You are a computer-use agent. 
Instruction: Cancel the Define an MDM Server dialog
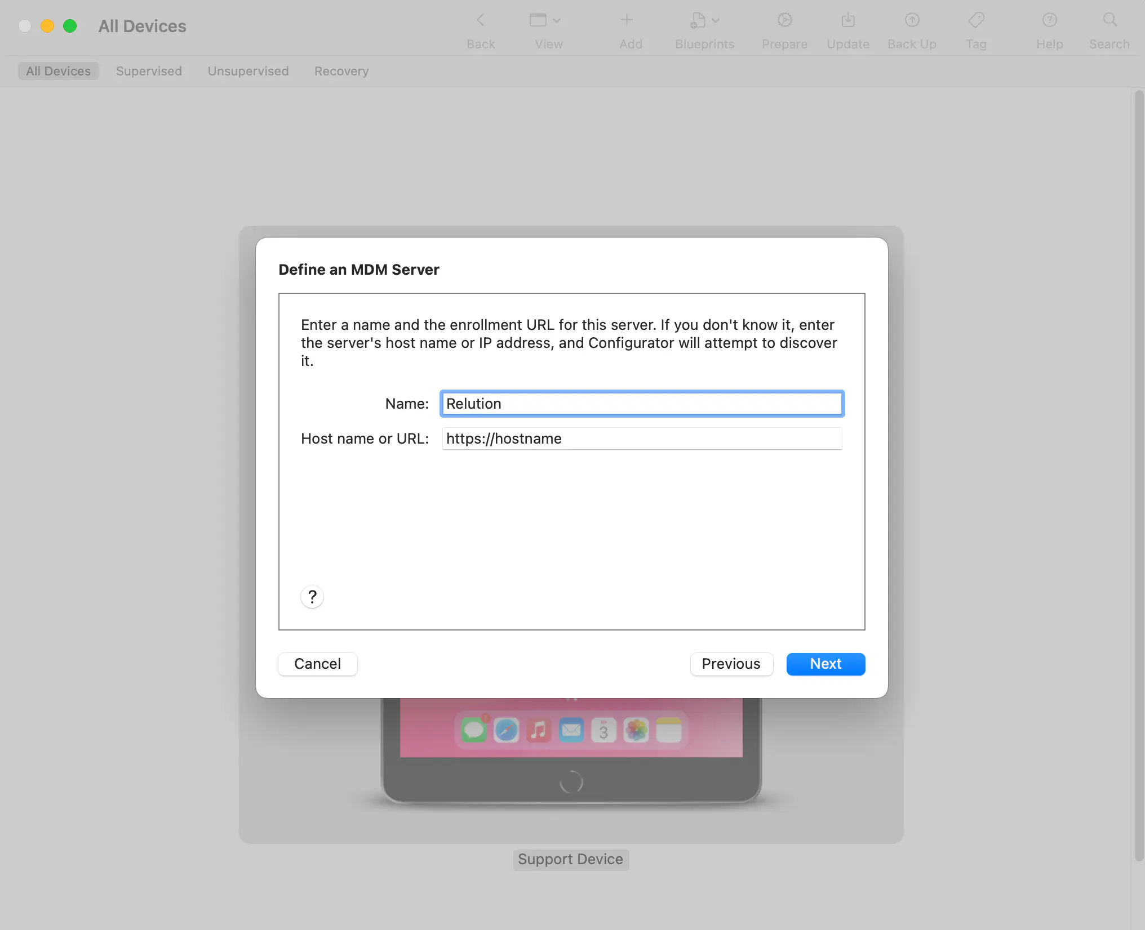[317, 664]
